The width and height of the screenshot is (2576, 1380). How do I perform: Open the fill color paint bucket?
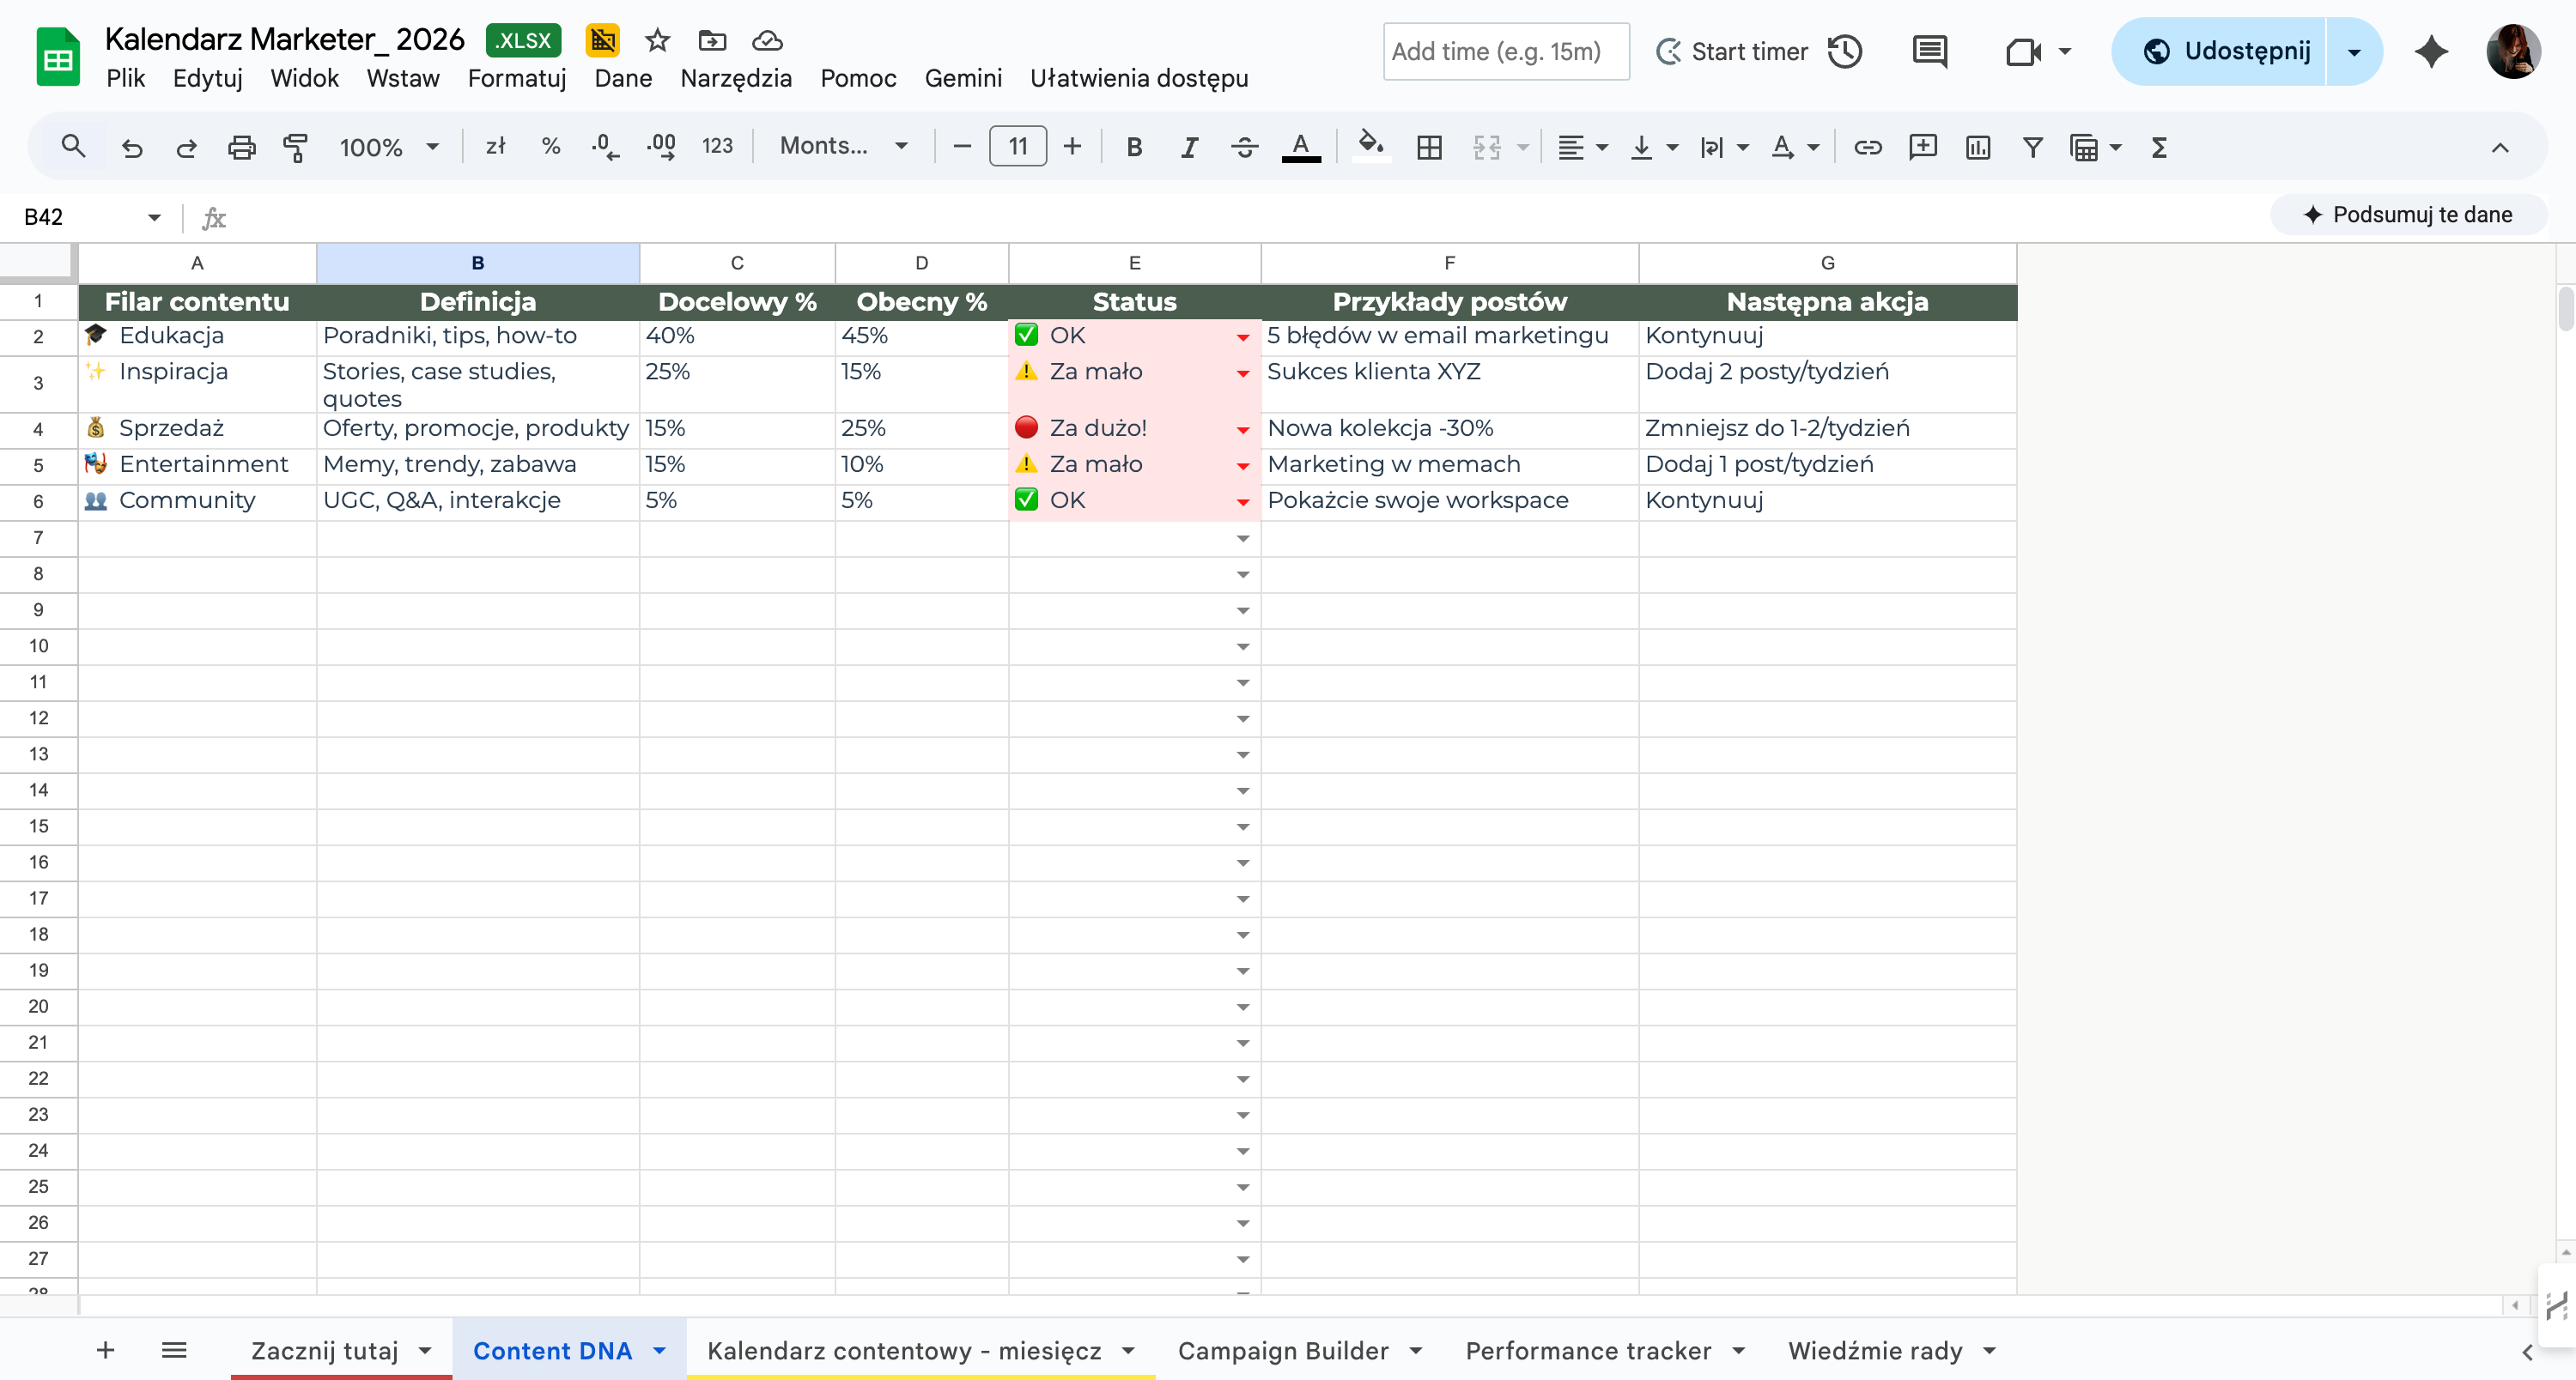point(1370,147)
